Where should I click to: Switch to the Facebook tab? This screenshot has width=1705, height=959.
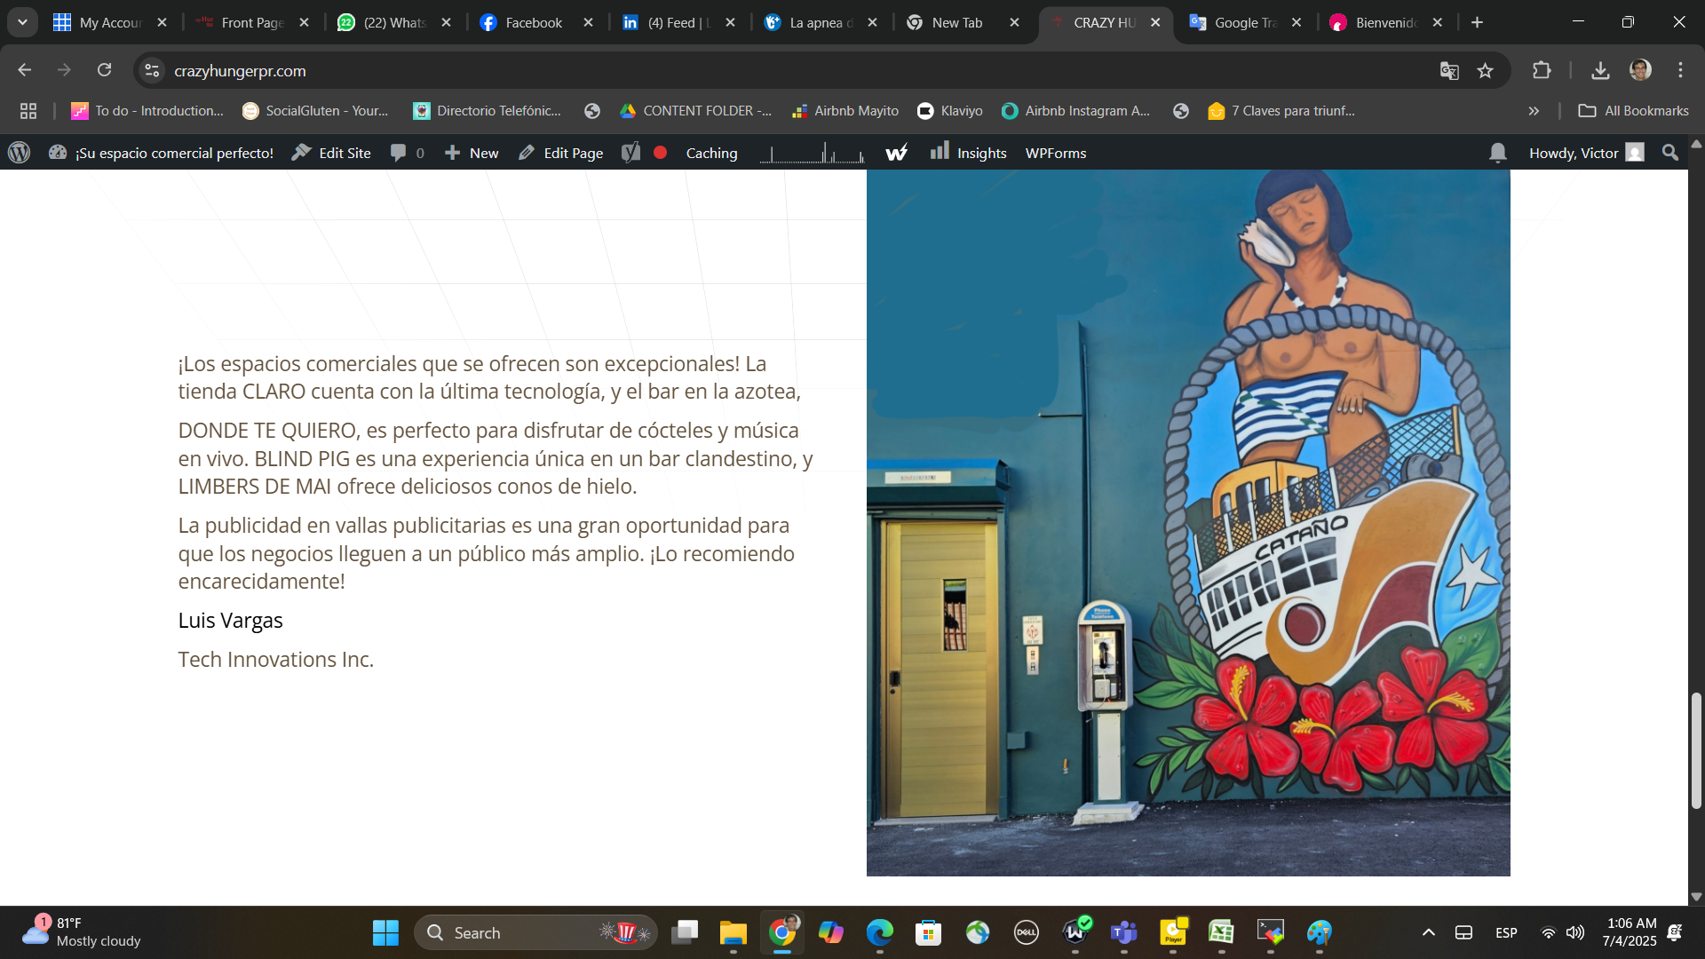[x=535, y=22]
